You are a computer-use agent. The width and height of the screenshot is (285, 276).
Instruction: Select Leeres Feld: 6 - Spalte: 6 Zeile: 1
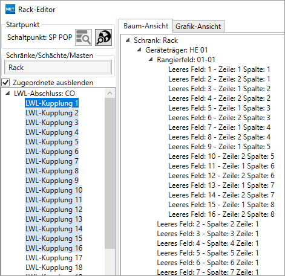pyautogui.click(x=208, y=263)
